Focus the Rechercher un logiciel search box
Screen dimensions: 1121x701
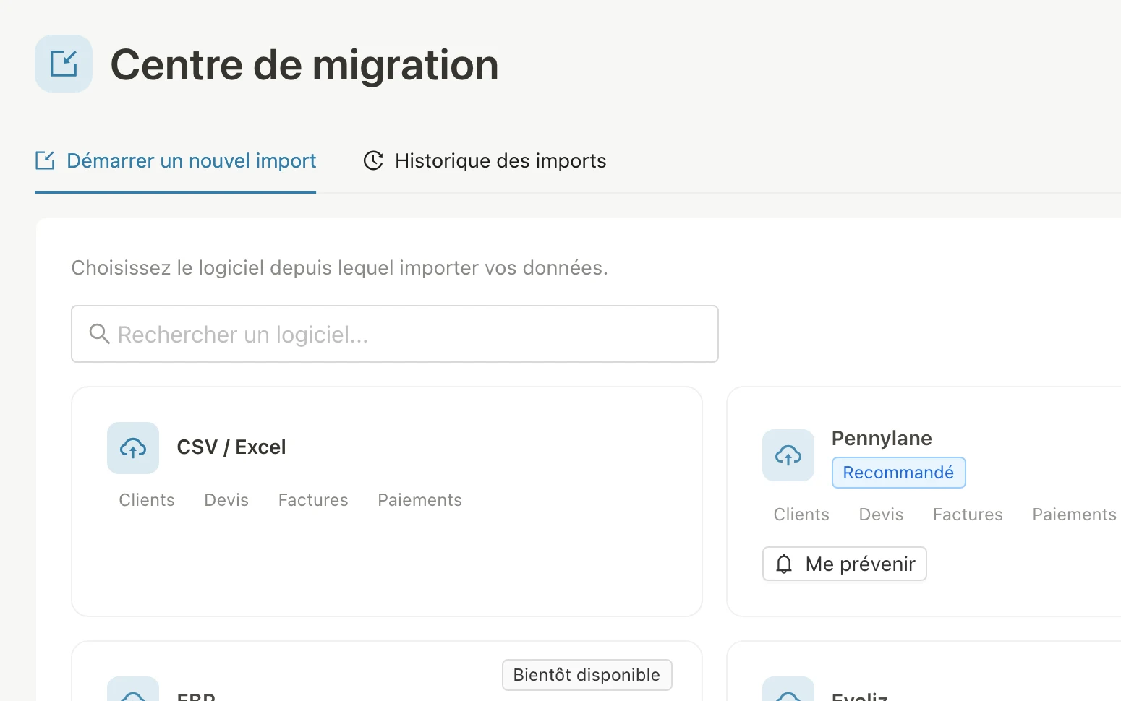tap(395, 334)
